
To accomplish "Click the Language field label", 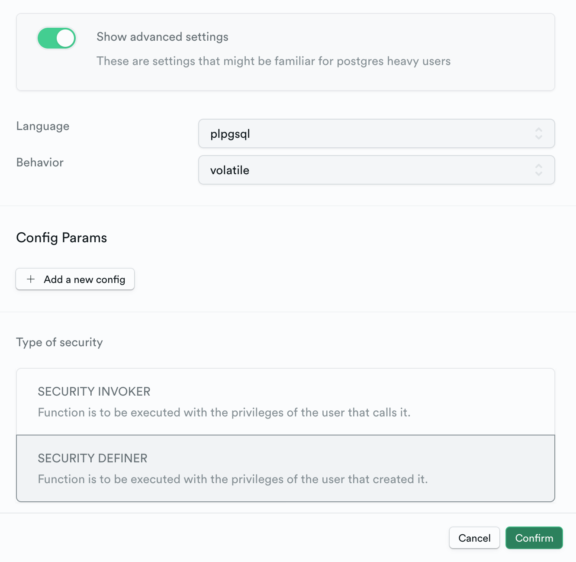I will (x=43, y=126).
